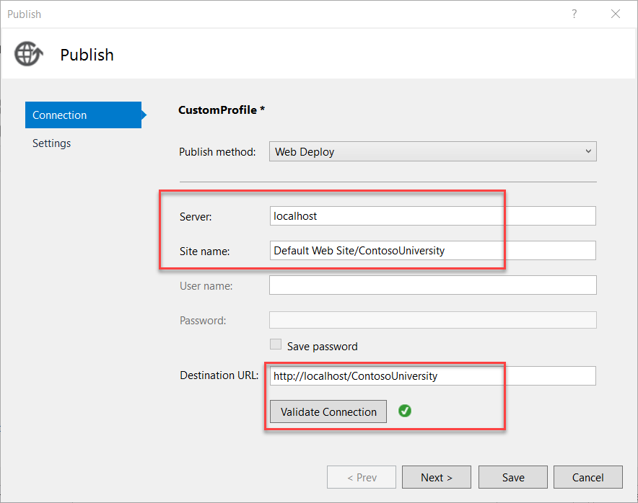Screen dimensions: 638x503
Task: Switch to the Settings tab
Action: click(x=51, y=143)
